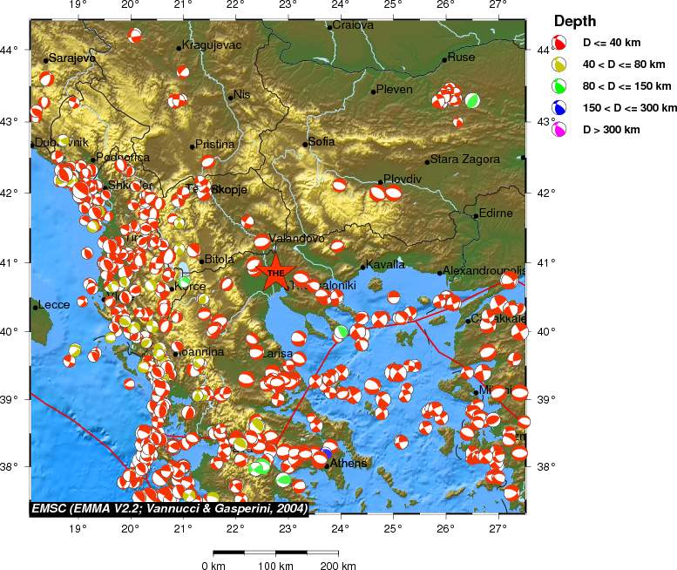This screenshot has height=570, width=677.
Task: Click the green focal mechanism east of Ruse
Action: coord(472,100)
